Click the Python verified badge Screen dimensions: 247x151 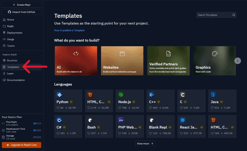pos(71,102)
